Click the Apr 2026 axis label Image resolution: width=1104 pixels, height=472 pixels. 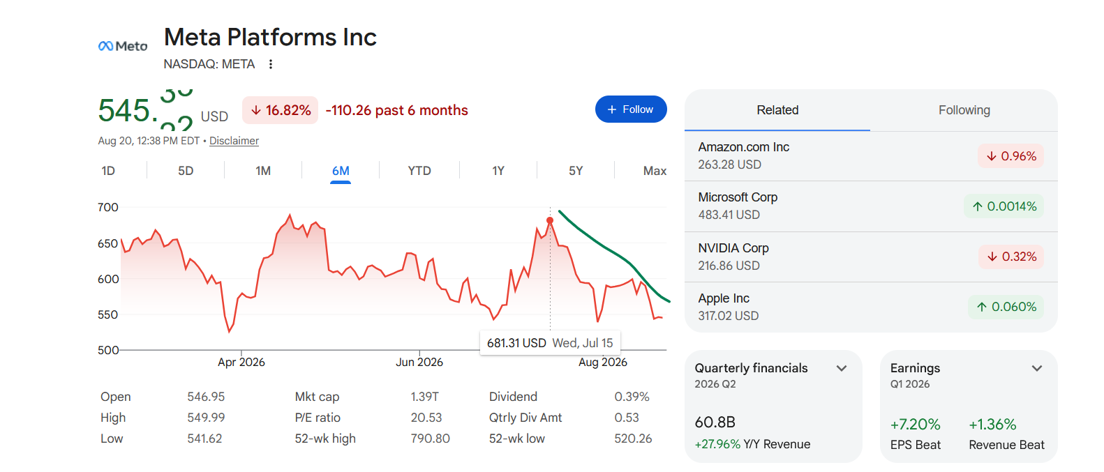241,363
